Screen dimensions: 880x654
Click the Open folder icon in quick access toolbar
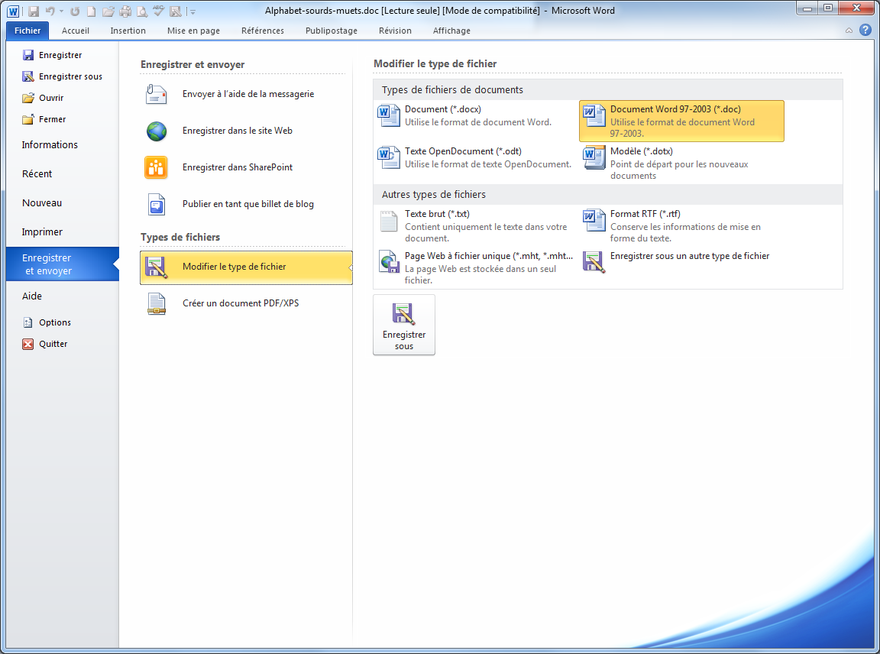[x=108, y=11]
